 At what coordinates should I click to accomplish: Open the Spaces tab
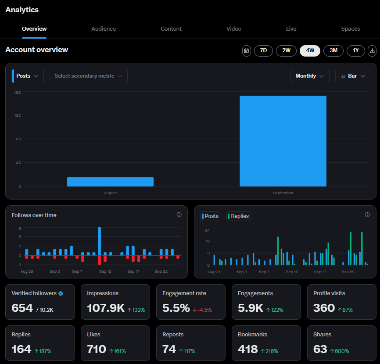point(351,29)
